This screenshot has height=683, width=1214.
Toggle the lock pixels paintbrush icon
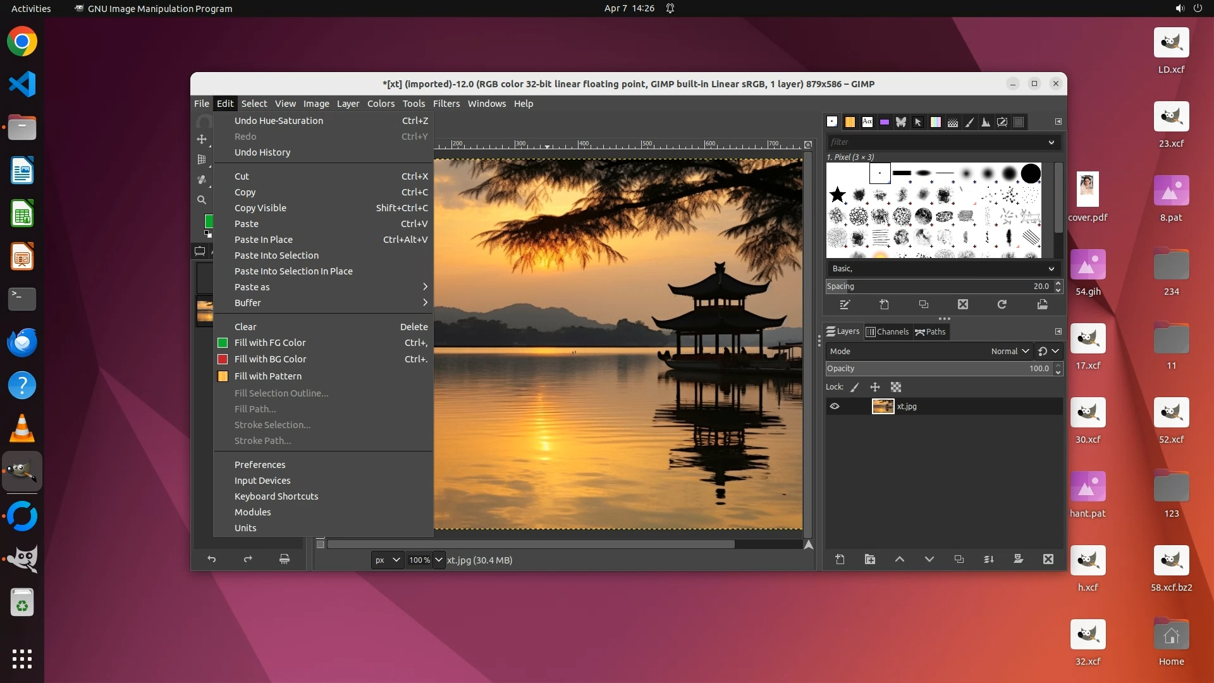pos(855,387)
